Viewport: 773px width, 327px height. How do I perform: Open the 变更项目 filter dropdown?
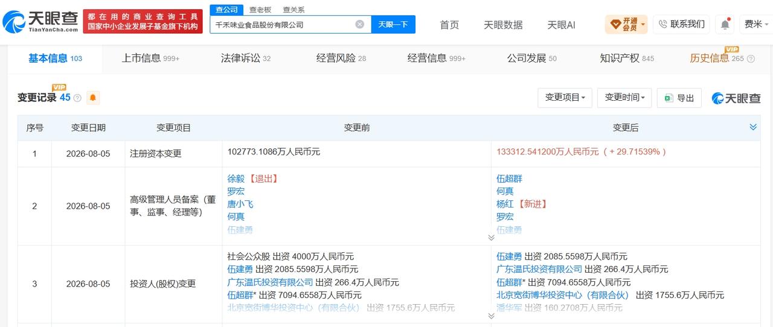tap(565, 98)
